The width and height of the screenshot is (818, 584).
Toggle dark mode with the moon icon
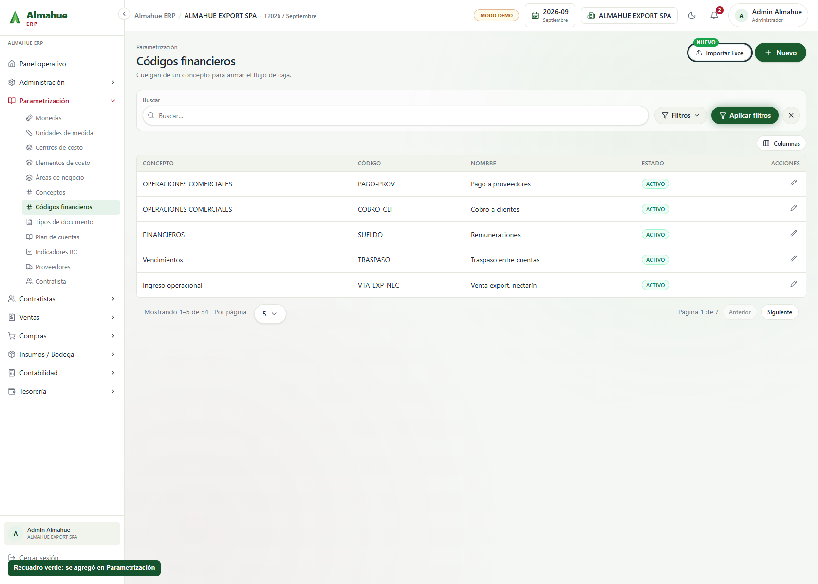[691, 16]
